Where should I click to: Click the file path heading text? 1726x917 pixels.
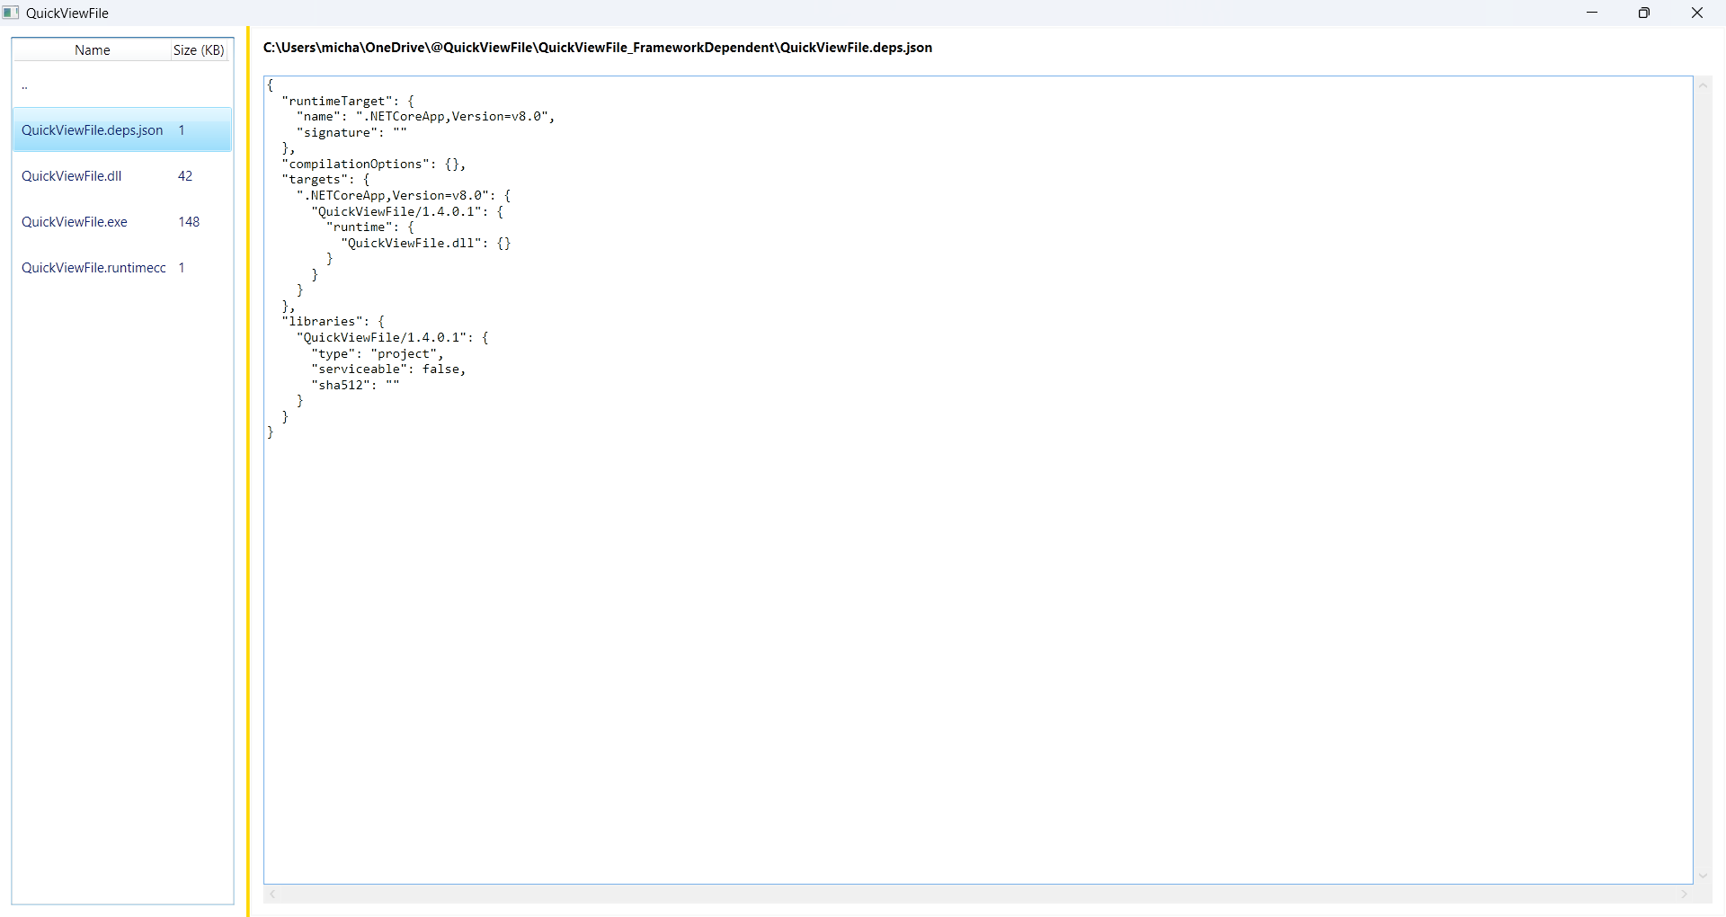(x=597, y=48)
